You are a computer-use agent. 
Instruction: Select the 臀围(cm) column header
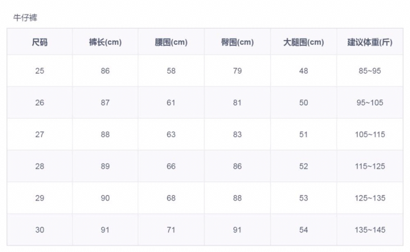coord(237,42)
